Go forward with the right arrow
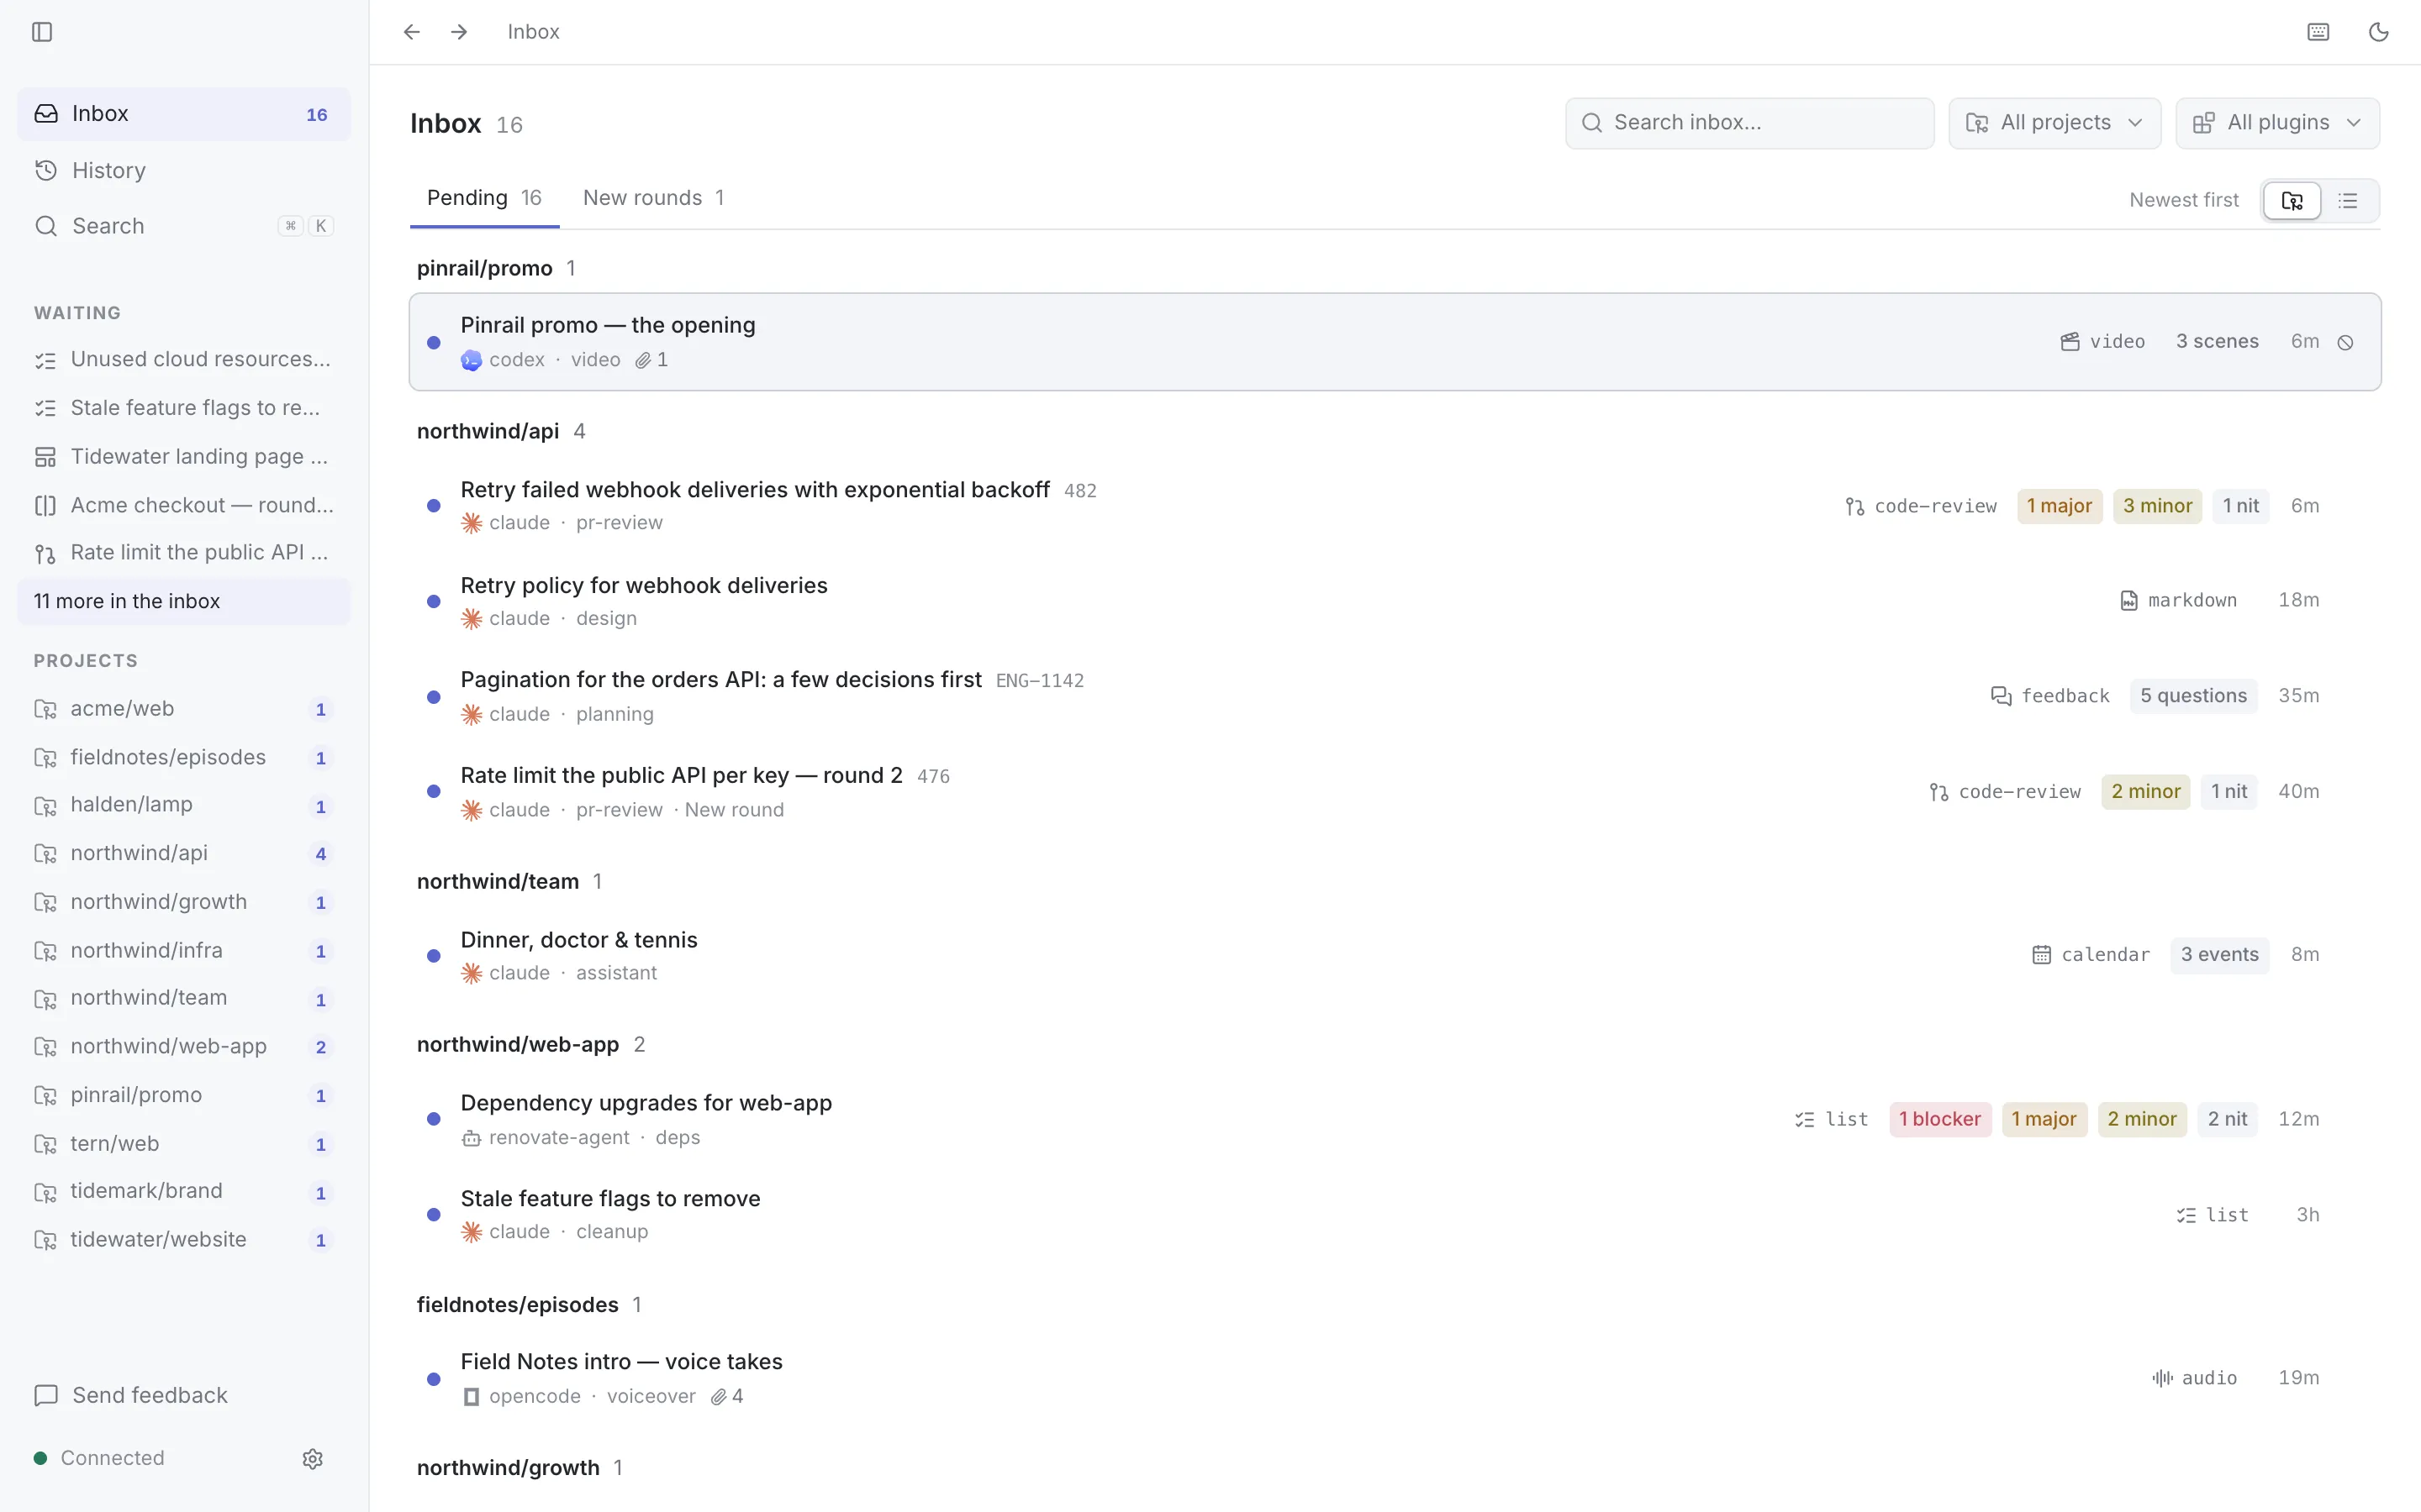Image resolution: width=2421 pixels, height=1512 pixels. tap(459, 32)
